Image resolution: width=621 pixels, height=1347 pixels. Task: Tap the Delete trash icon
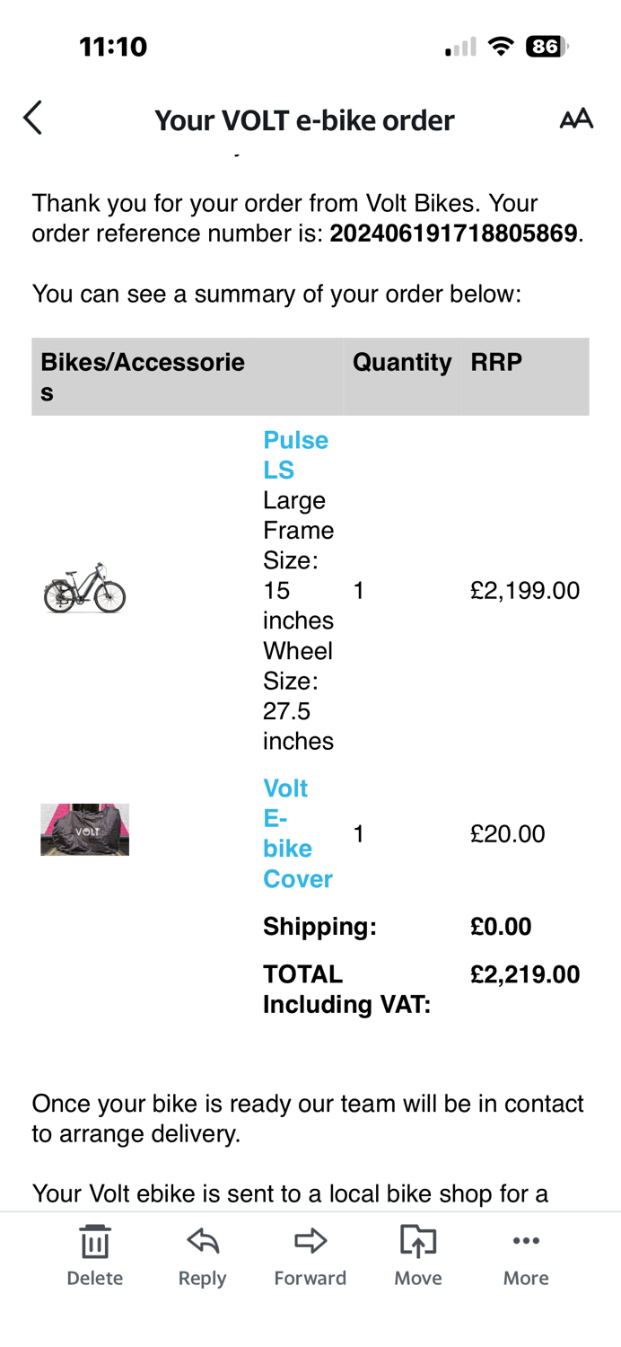[94, 1242]
